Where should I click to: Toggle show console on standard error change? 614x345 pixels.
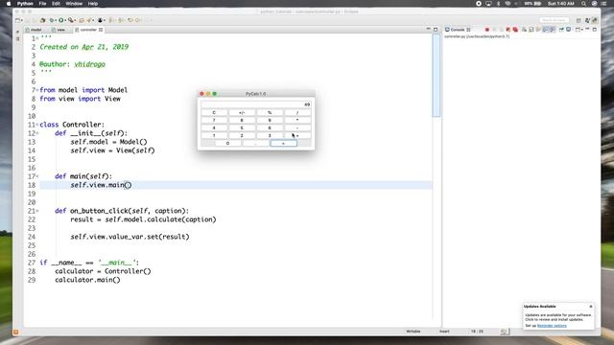pos(553,30)
